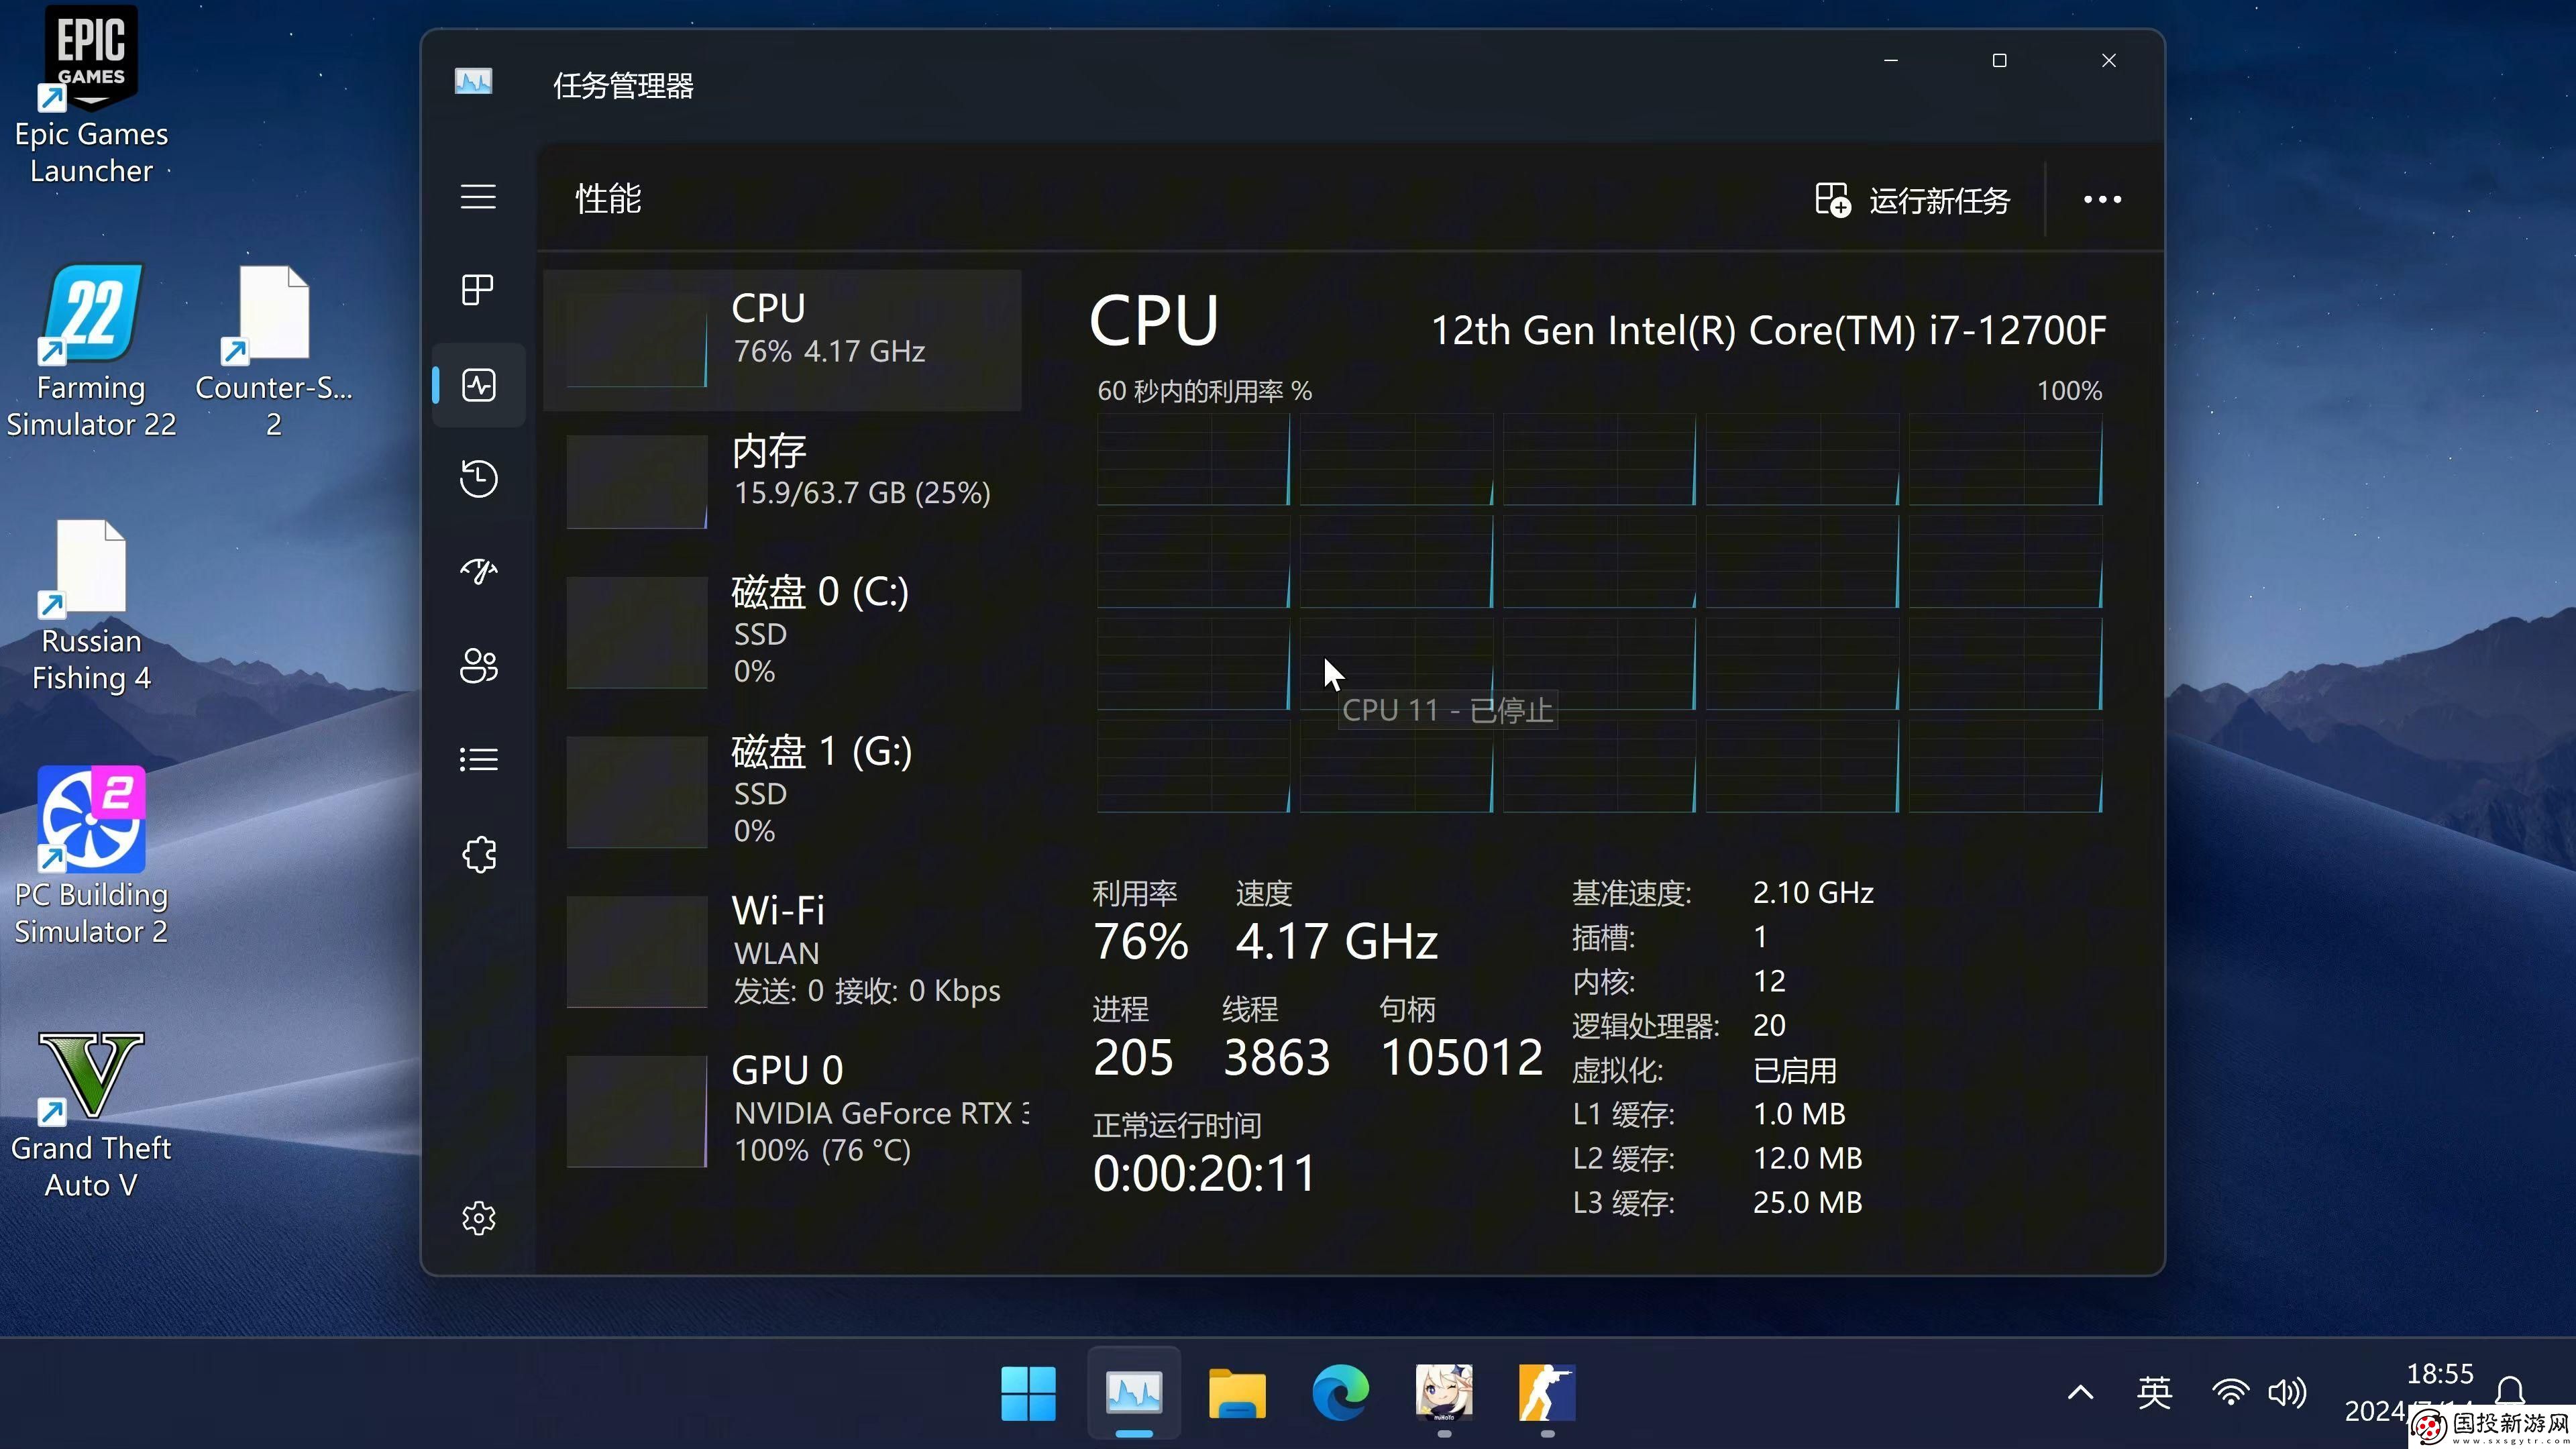Open File Explorer from the taskbar
This screenshot has height=1449, width=2576.
tap(1237, 1393)
